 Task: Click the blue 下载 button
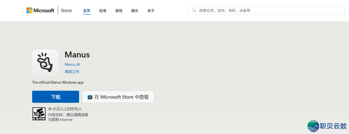coord(56,97)
